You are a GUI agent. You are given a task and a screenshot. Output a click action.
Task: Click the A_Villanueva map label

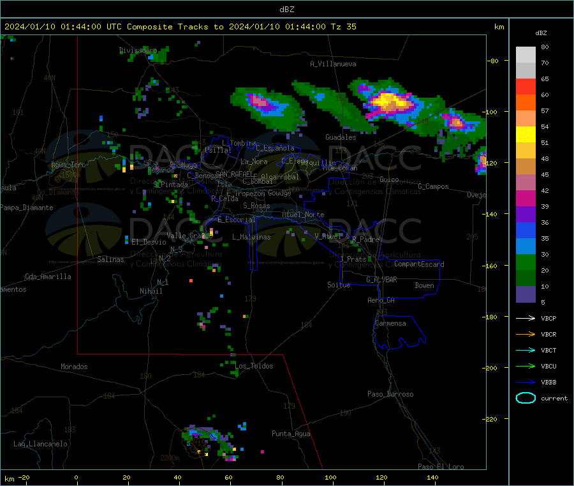coord(333,64)
